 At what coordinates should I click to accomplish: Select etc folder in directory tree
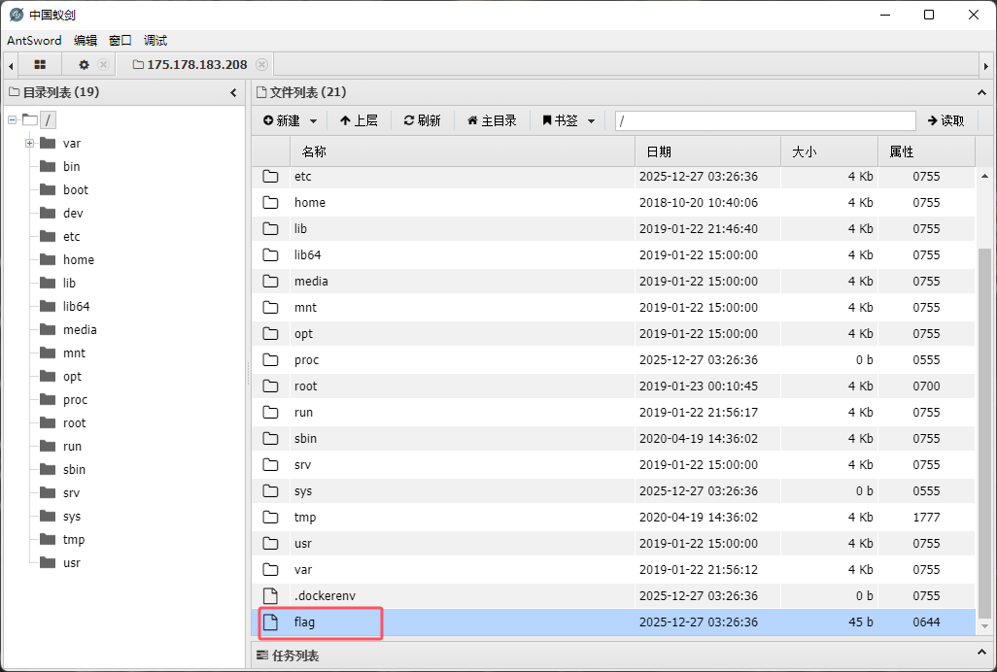71,236
